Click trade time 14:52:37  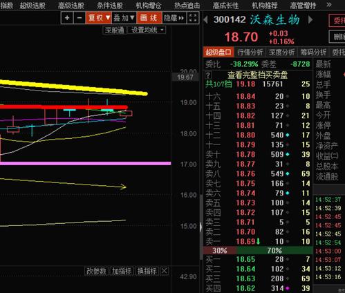click(x=328, y=200)
